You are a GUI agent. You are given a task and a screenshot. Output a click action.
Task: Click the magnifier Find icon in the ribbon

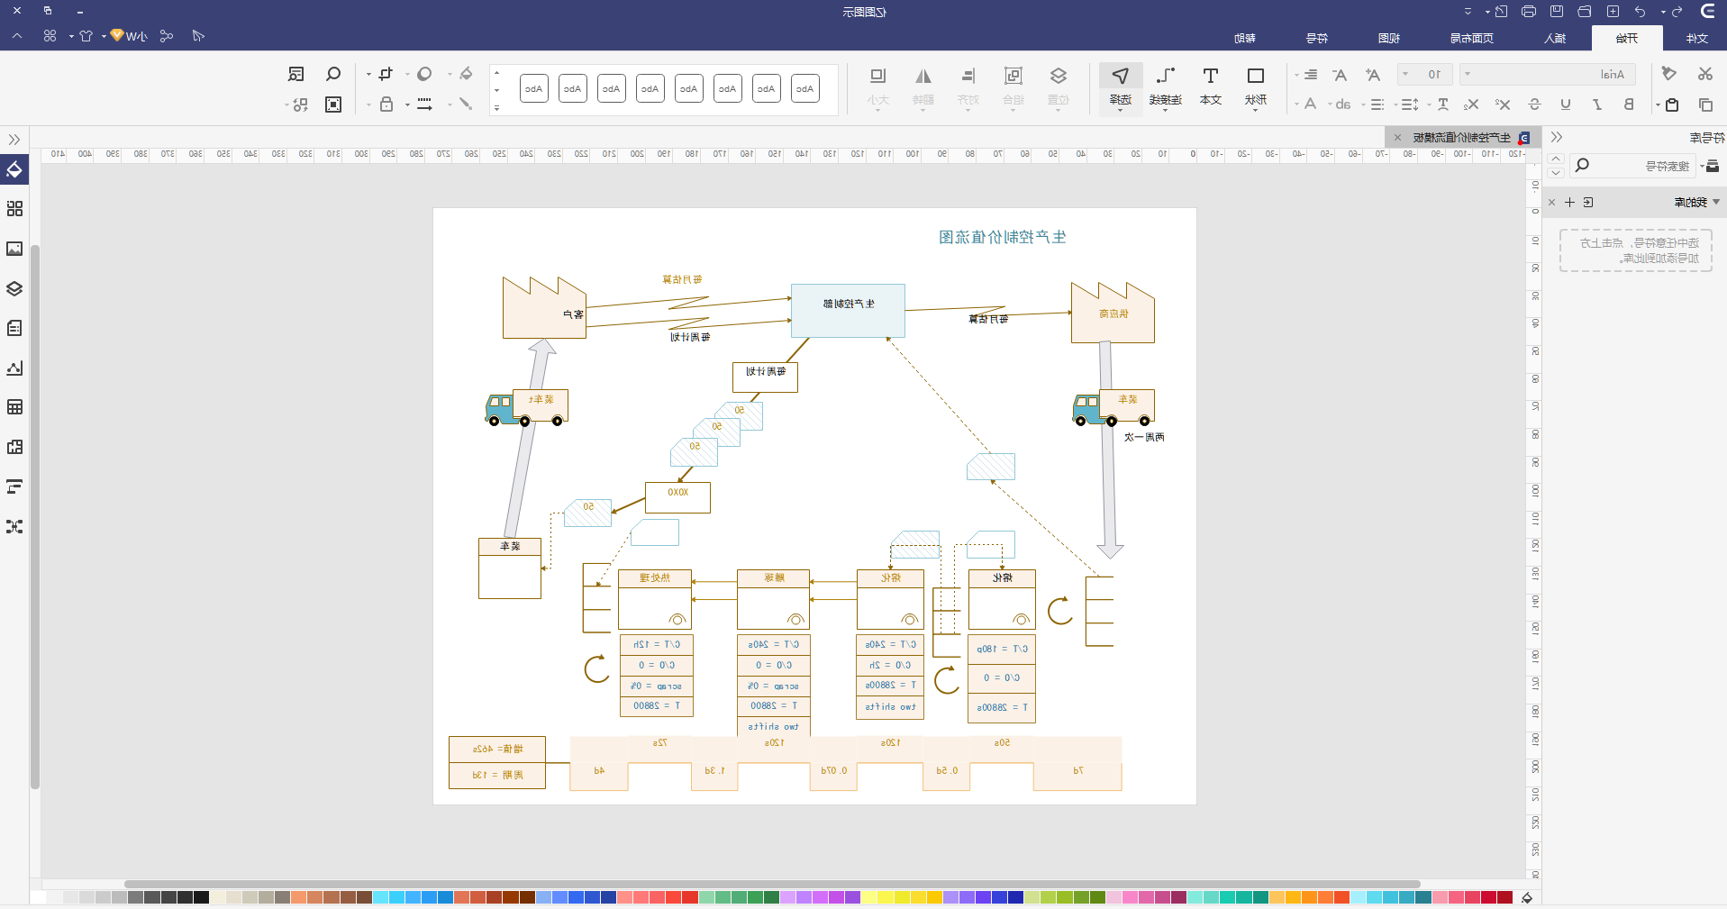333,74
